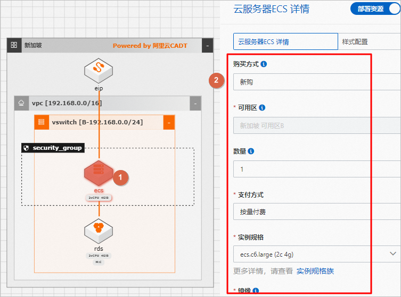Click the orange vswitch icon

(x=42, y=122)
